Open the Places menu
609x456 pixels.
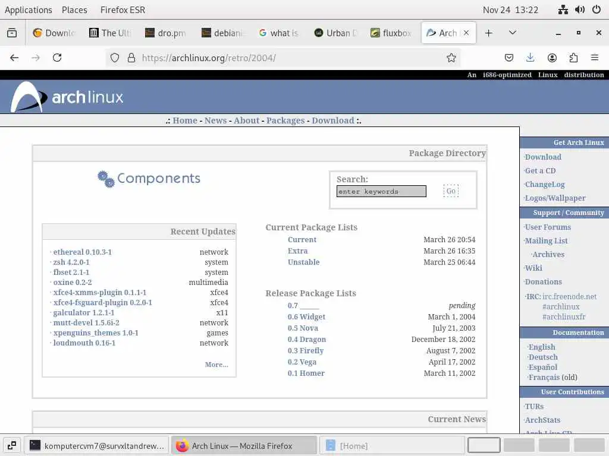point(74,9)
